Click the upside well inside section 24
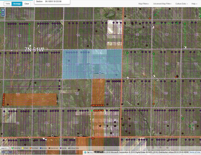The height and width of the screenshot is (155, 201). click(116, 75)
